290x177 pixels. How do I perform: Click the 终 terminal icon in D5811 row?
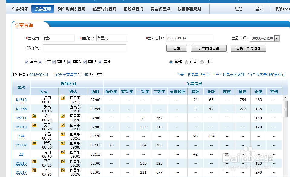pos(63,116)
